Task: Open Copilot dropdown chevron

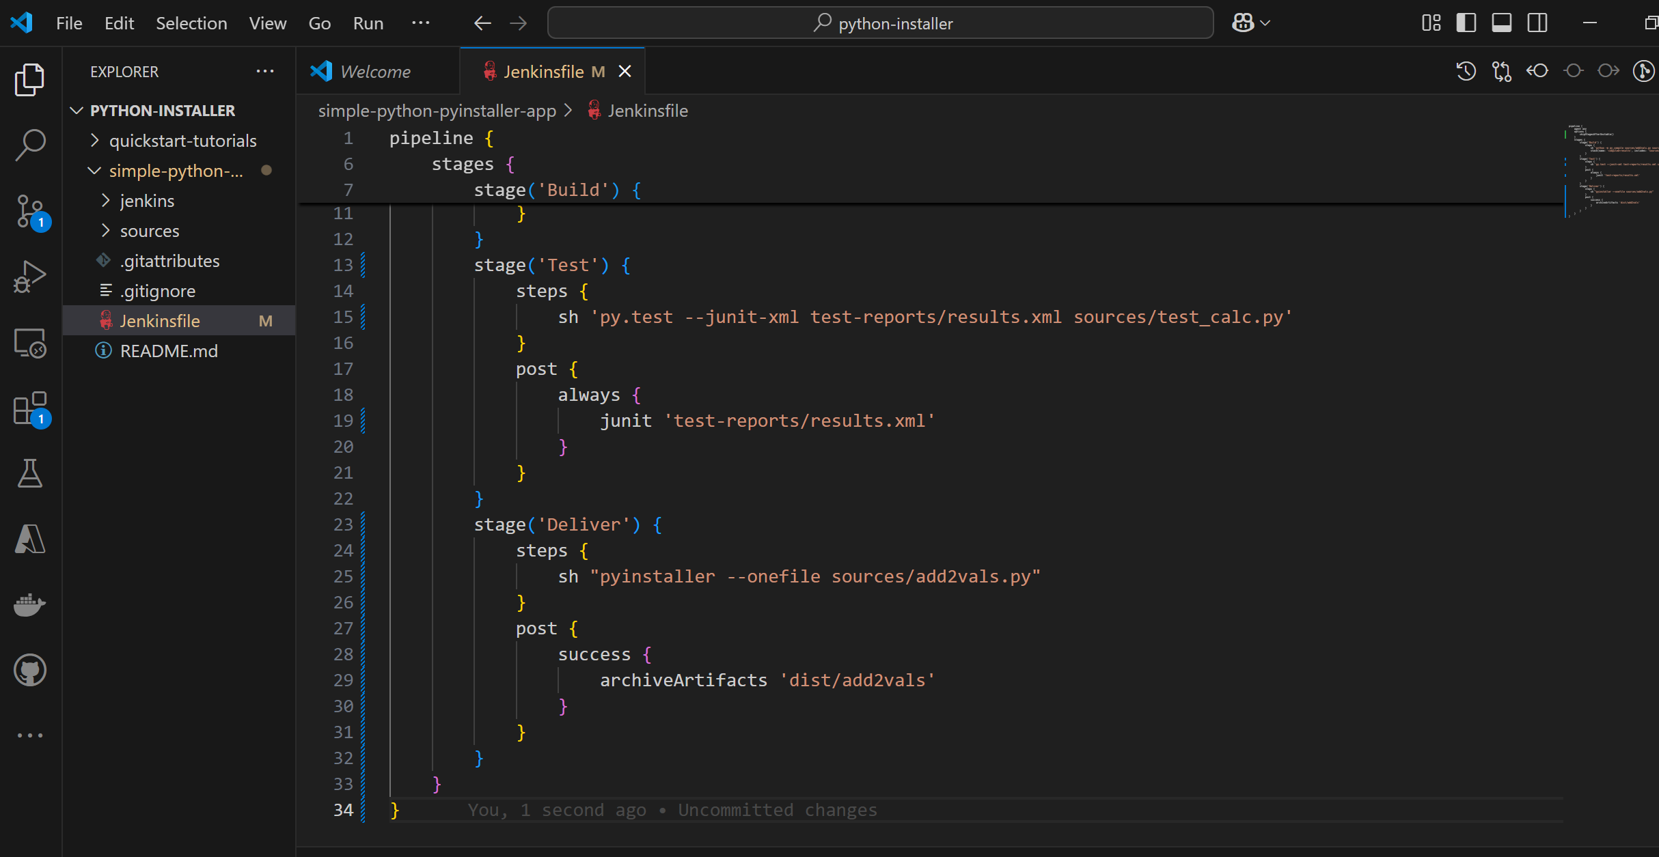Action: 1265,23
